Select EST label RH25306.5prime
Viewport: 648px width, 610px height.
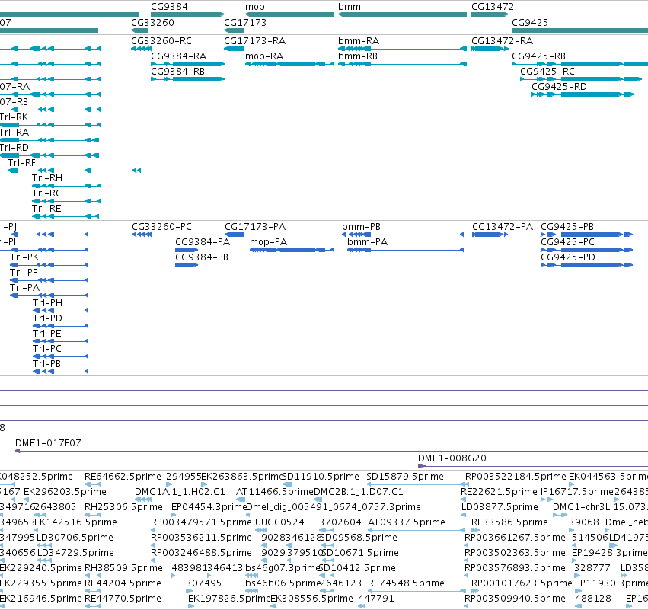[x=123, y=507]
